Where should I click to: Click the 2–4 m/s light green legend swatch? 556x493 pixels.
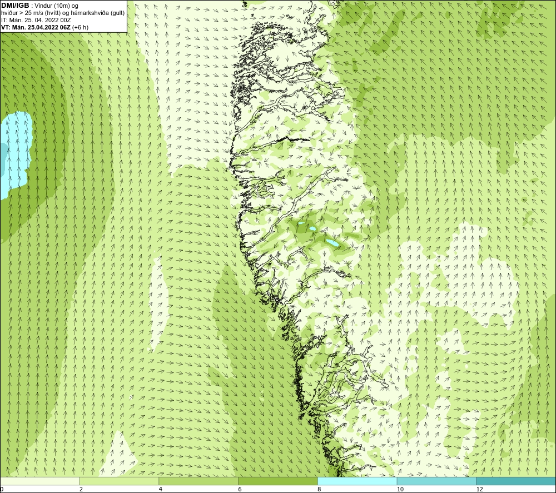coord(119,481)
